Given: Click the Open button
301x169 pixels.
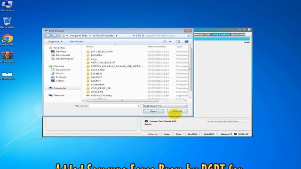Looking at the screenshot, I should pyautogui.click(x=154, y=111).
